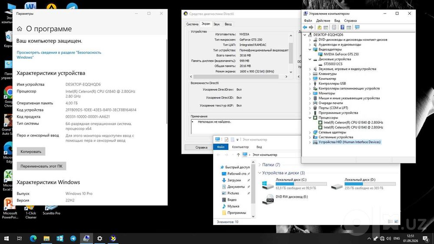The height and width of the screenshot is (244, 434).
Task: Open the Вид menu in Computer Management
Action: [x=337, y=21]
